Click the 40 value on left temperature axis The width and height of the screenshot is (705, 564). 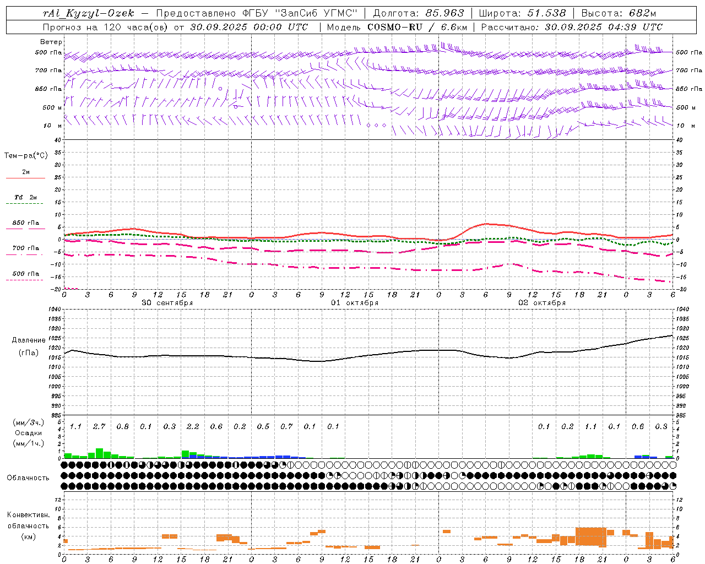58,140
